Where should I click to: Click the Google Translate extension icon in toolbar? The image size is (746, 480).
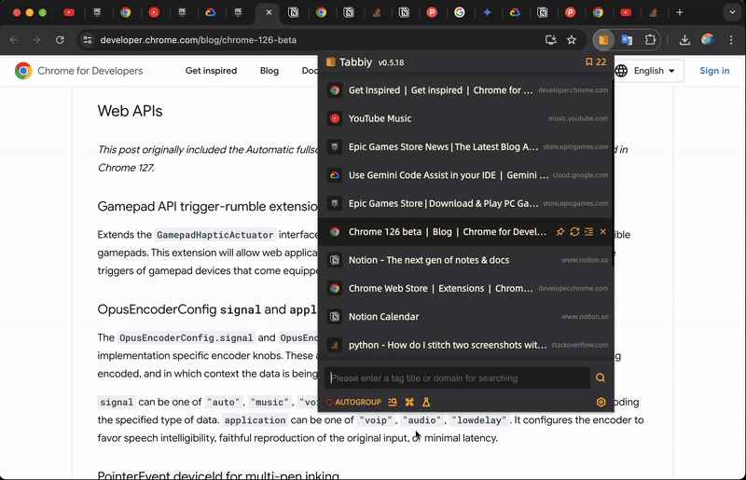(x=627, y=40)
